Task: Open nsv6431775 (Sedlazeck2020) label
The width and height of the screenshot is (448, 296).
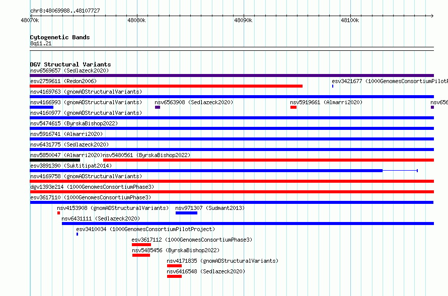Action: tap(69, 144)
